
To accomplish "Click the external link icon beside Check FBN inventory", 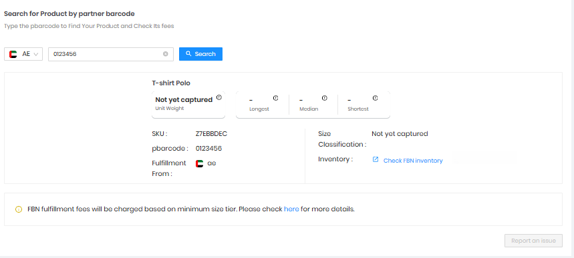I will tap(376, 160).
